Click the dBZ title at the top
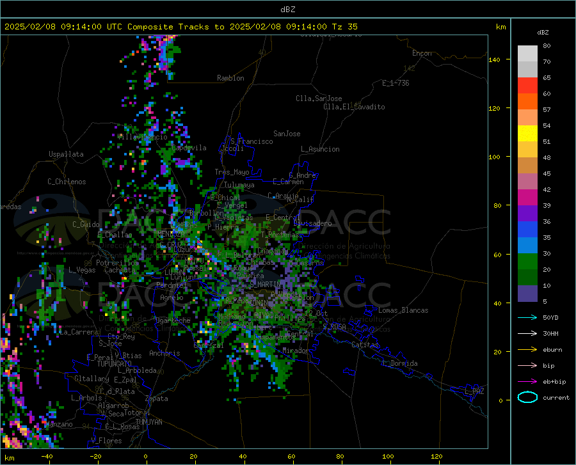This screenshot has height=465, width=576. pyautogui.click(x=287, y=10)
